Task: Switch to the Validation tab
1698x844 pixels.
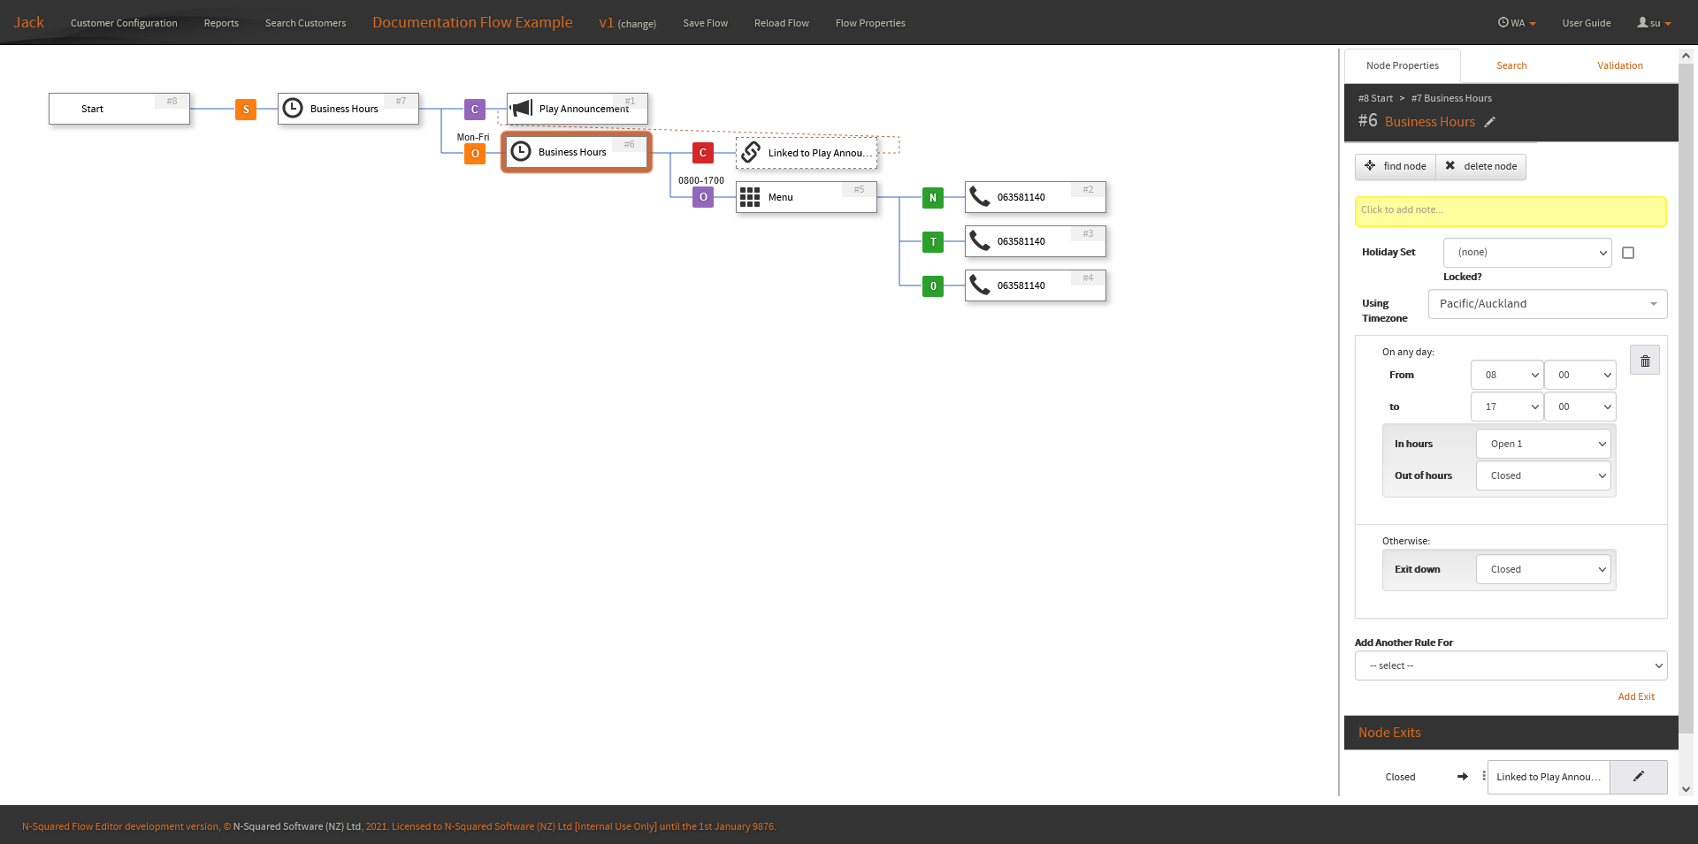Action: [x=1619, y=65]
